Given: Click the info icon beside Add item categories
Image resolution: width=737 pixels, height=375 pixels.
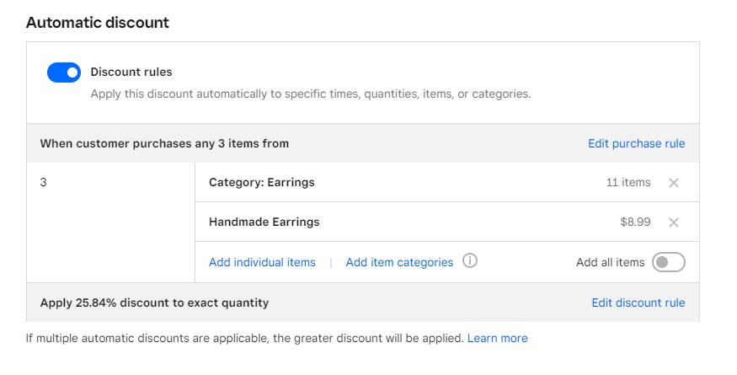Looking at the screenshot, I should coord(469,260).
